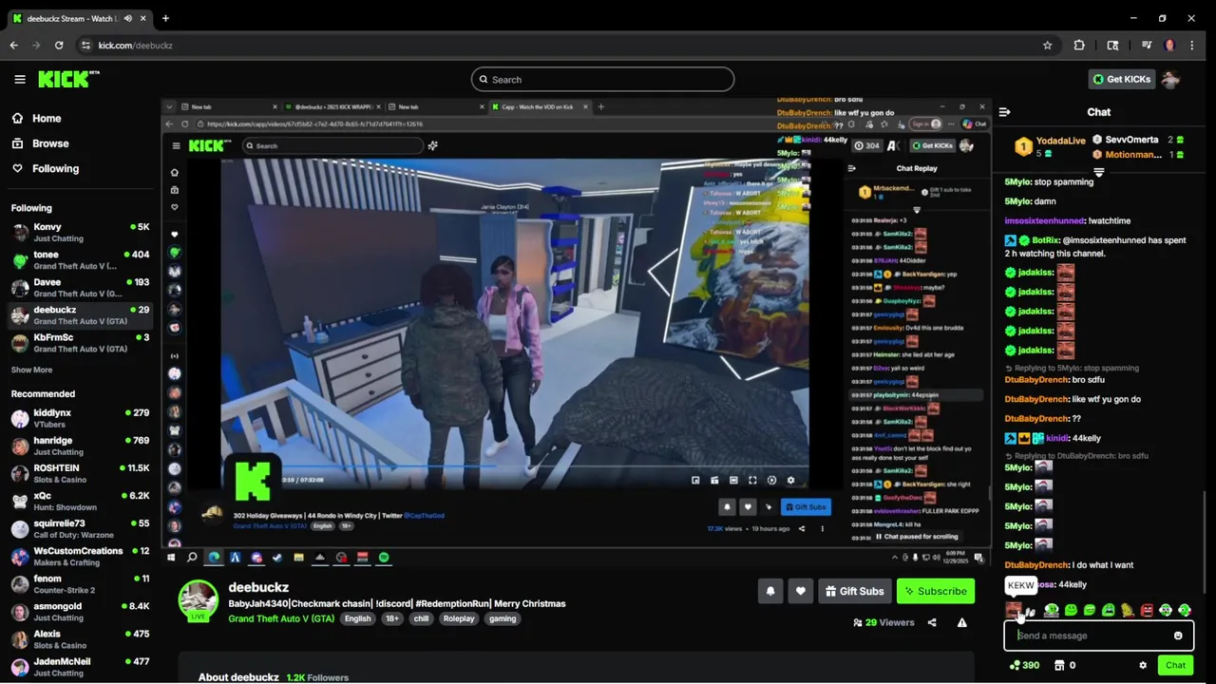Click the 29 Viewers count

click(883, 623)
